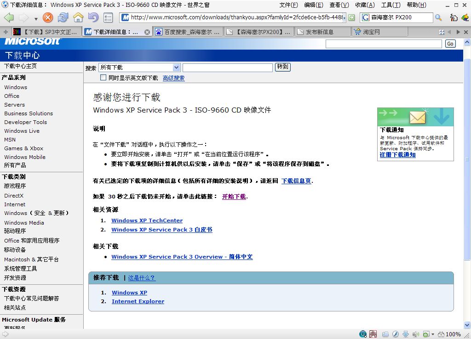Viewport: 471px width, 339px height.
Task: Click the Microsoft site favicon in address bar
Action: (x=125, y=17)
